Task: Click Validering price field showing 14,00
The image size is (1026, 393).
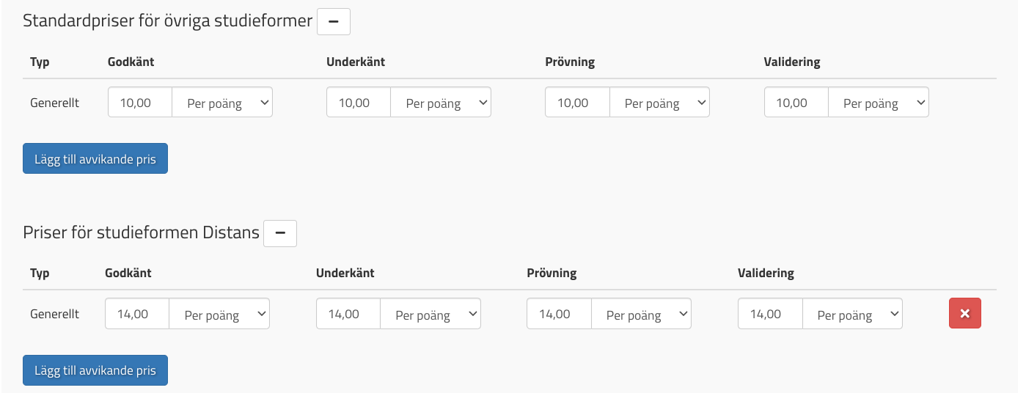Action: click(770, 314)
